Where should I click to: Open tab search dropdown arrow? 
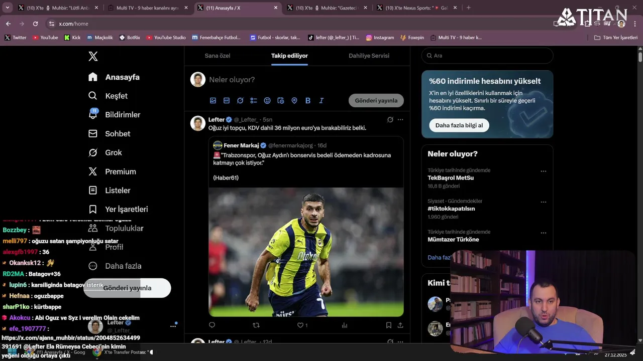coord(8,8)
